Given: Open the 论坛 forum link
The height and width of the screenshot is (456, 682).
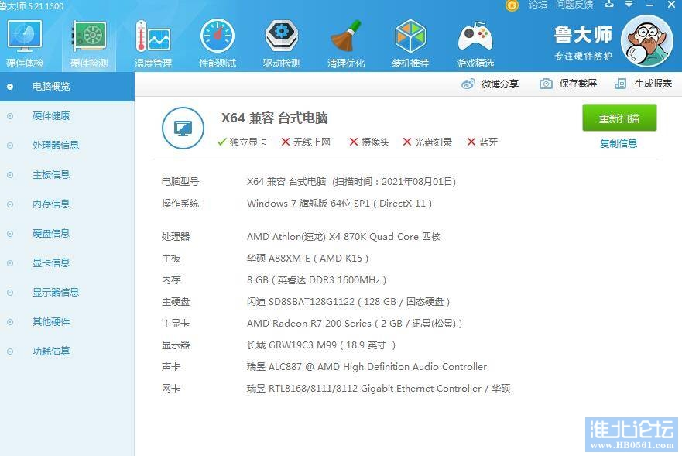Looking at the screenshot, I should (537, 5).
